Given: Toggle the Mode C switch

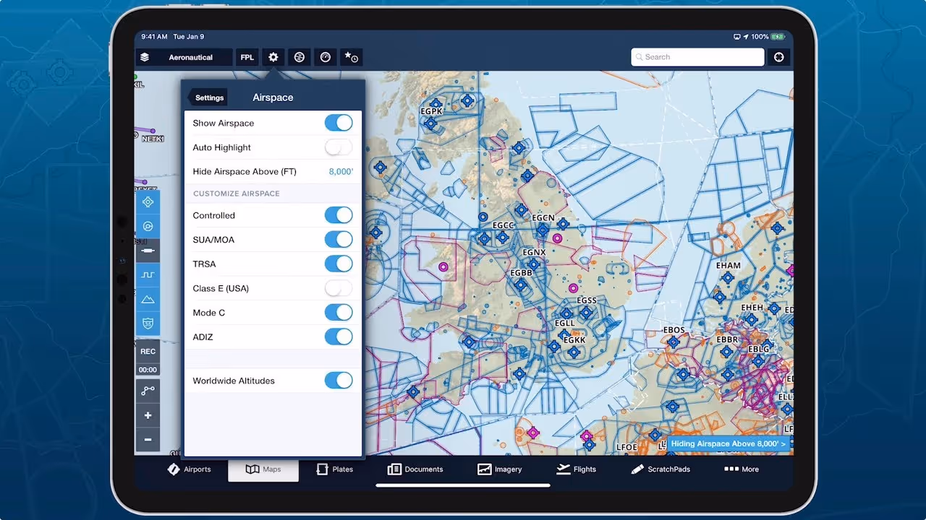Looking at the screenshot, I should click(x=339, y=313).
